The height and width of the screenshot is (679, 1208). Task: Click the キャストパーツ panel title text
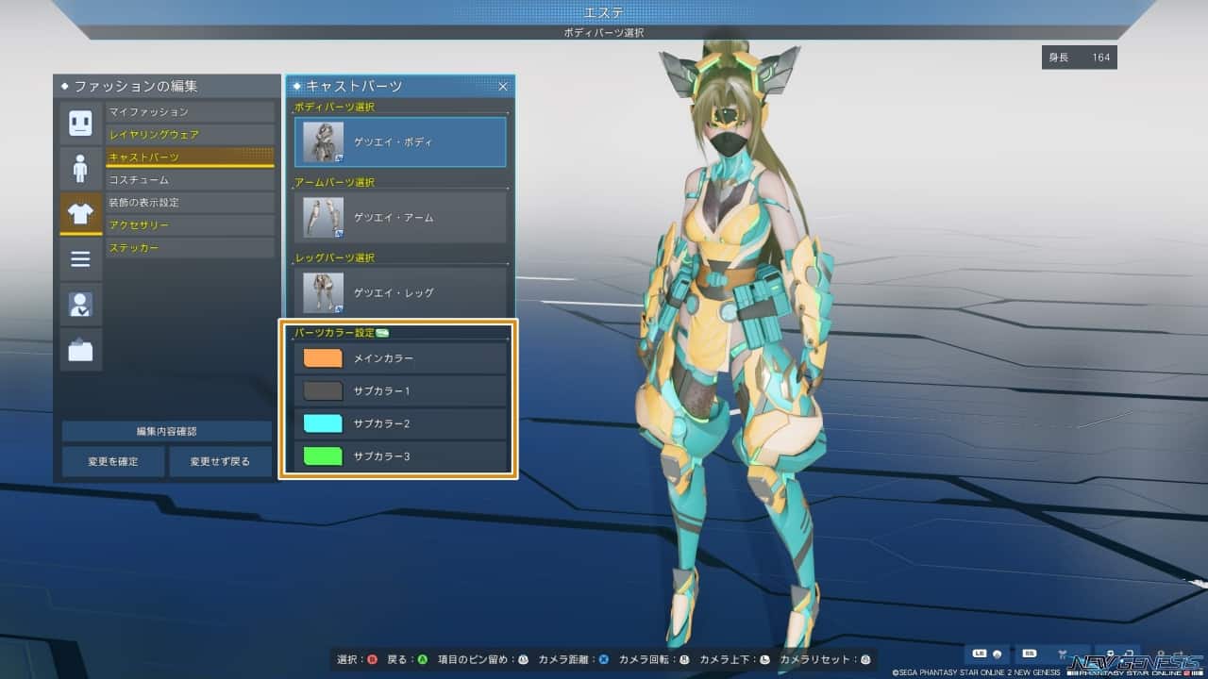tap(354, 86)
